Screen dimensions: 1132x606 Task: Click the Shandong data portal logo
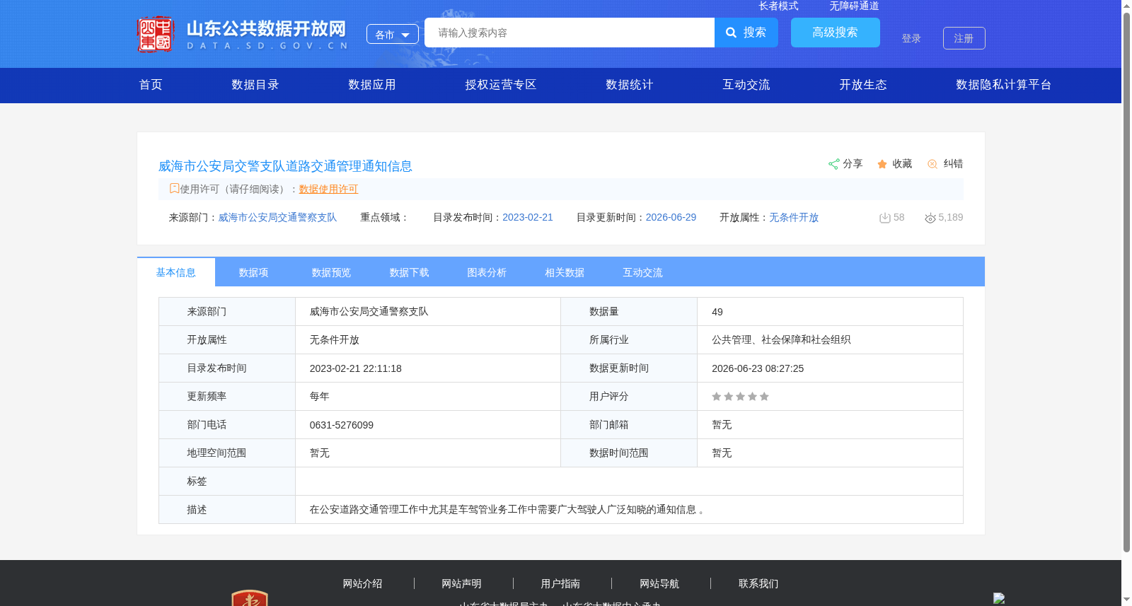[242, 34]
